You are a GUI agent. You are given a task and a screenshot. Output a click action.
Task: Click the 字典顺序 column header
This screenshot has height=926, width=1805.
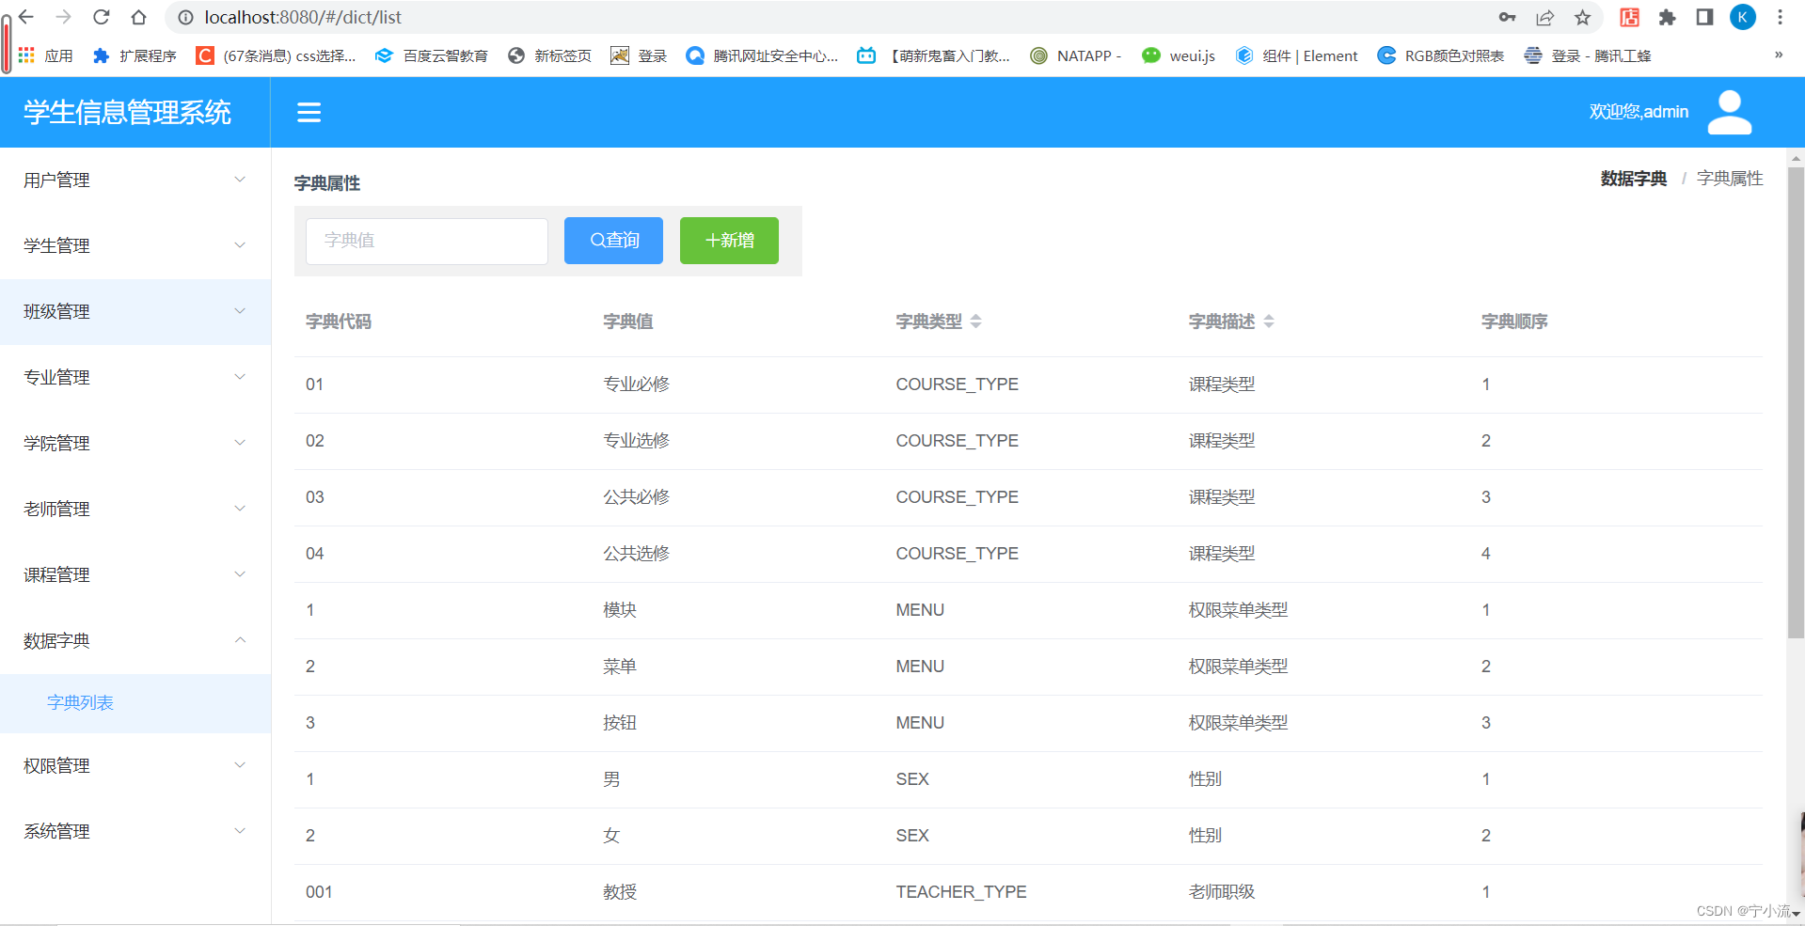point(1514,322)
